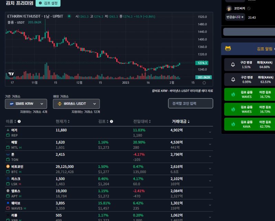Image resolution: width=275 pixels, height=221 pixels.
Task: Click the 리플 XRP row name
Action: 14,215
